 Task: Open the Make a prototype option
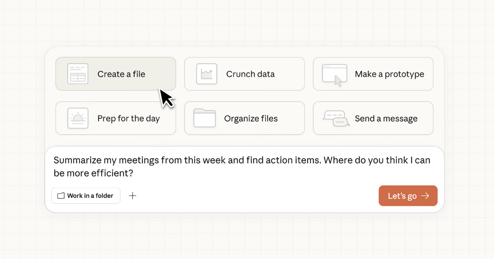373,74
